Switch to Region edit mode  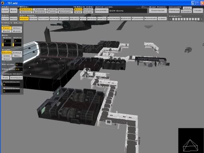point(92,19)
